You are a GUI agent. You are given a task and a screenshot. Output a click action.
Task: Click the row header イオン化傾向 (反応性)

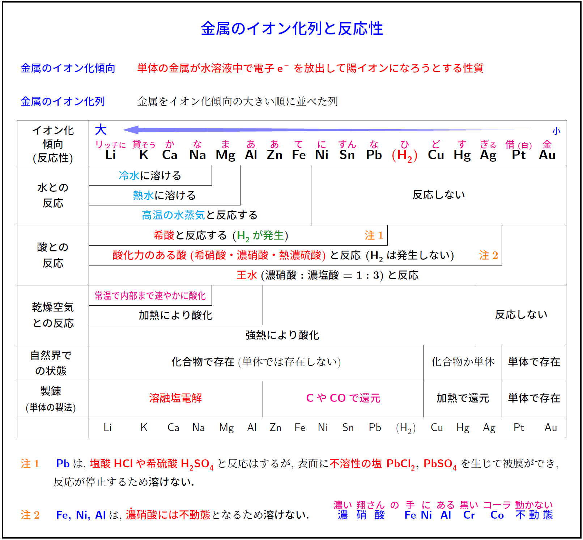pyautogui.click(x=53, y=144)
